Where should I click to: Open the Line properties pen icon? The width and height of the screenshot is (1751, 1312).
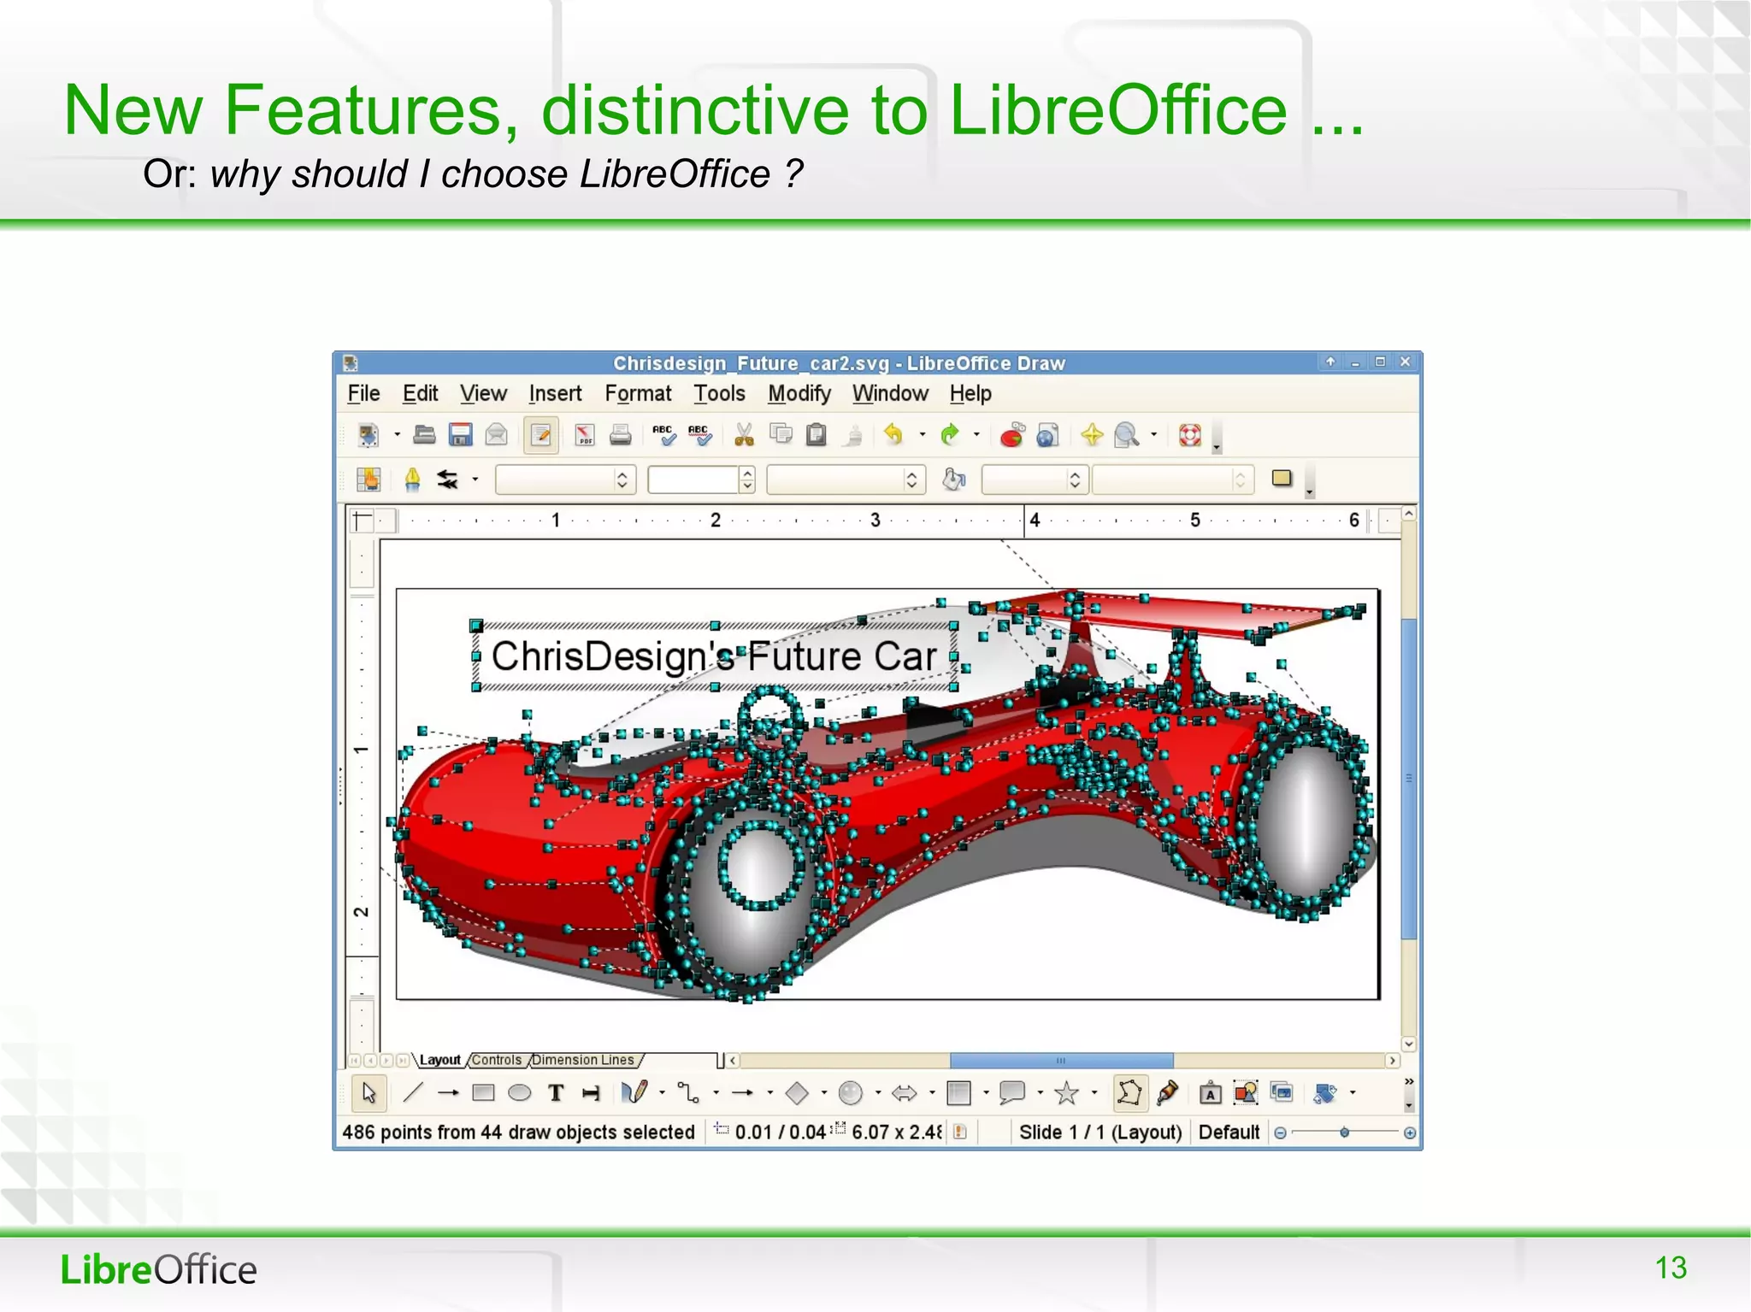(412, 479)
